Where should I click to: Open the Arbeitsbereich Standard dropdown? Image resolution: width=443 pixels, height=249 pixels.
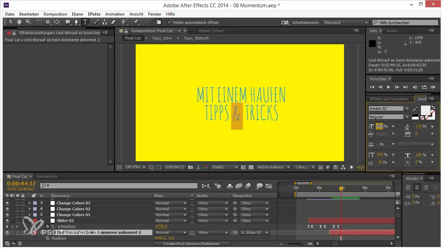click(x=345, y=22)
